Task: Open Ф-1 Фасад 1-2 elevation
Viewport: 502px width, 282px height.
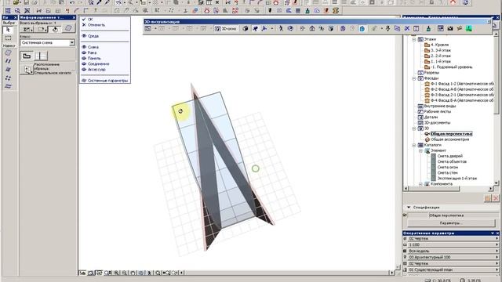Action: tap(462, 84)
